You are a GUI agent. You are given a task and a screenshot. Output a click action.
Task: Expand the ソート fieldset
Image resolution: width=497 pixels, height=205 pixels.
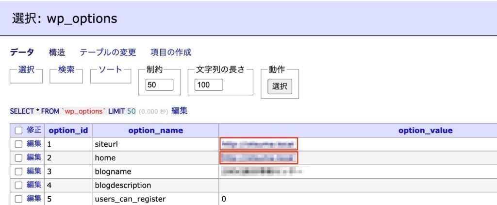tap(110, 70)
